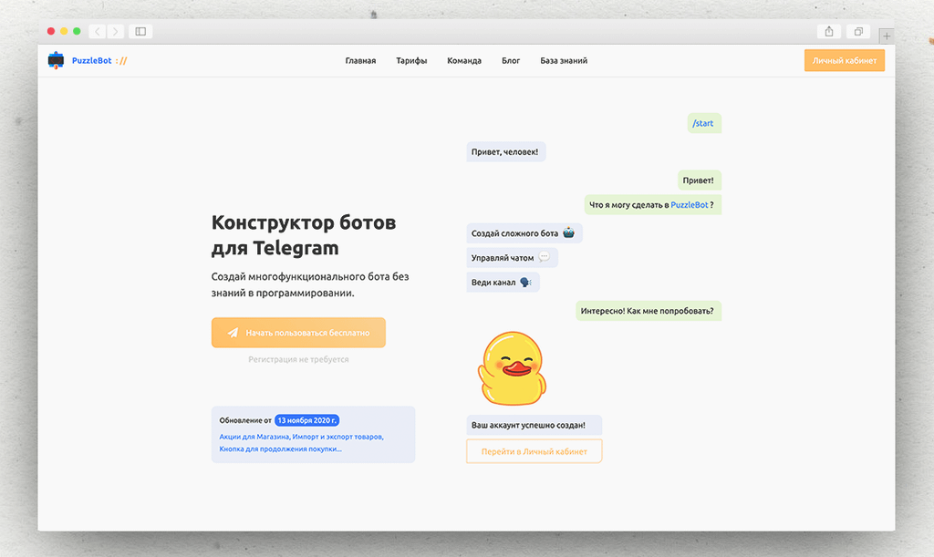
Task: Go back with the browser back arrow
Action: (x=98, y=32)
